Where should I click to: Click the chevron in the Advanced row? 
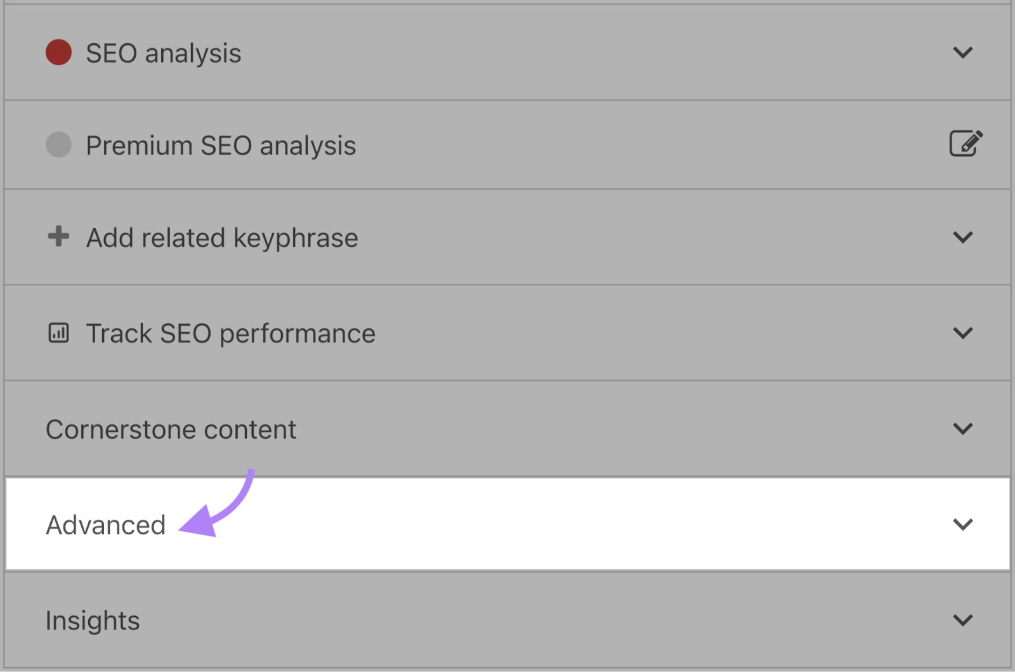[x=962, y=524]
